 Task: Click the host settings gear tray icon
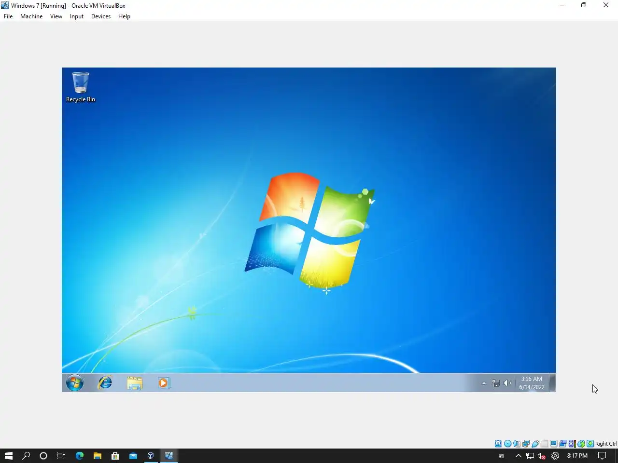coord(555,456)
